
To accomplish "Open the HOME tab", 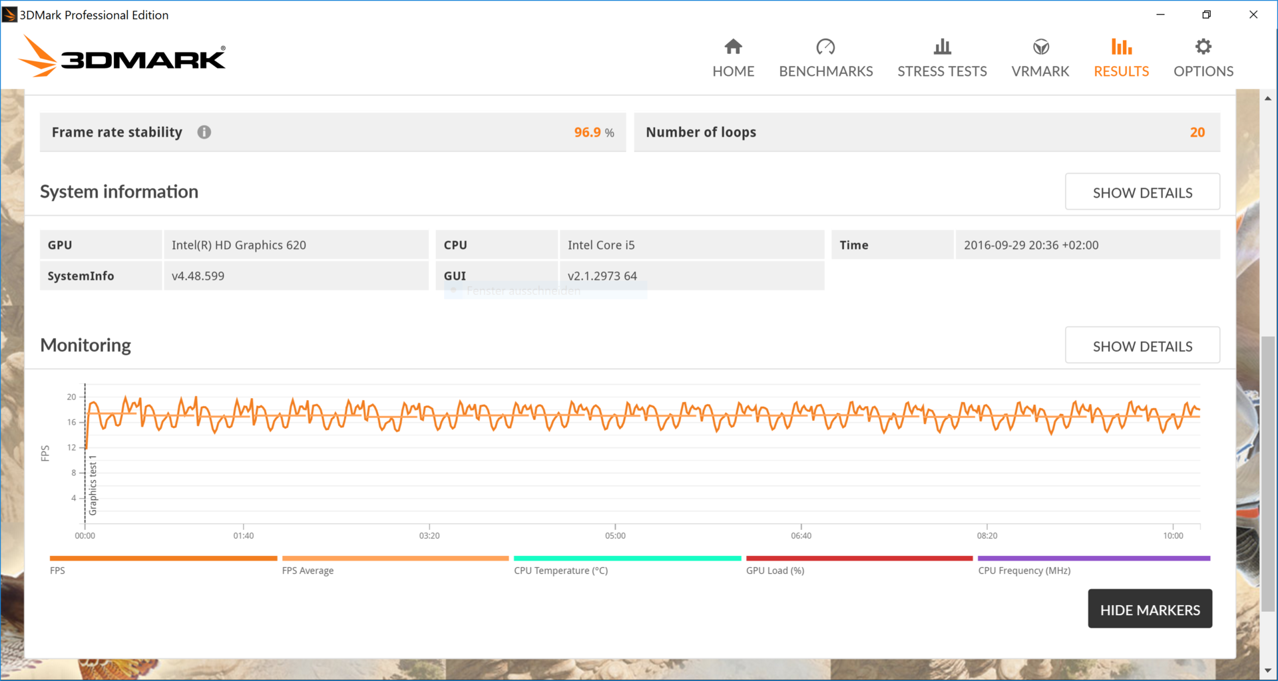I will 733,59.
